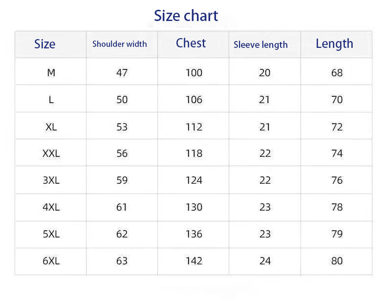Select the L size row label
389x301 pixels.
tap(51, 100)
